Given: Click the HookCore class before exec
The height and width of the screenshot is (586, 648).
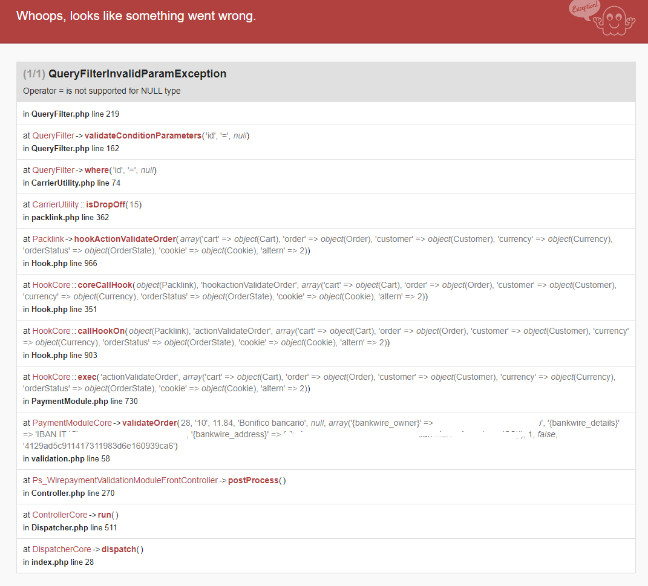Looking at the screenshot, I should point(51,377).
